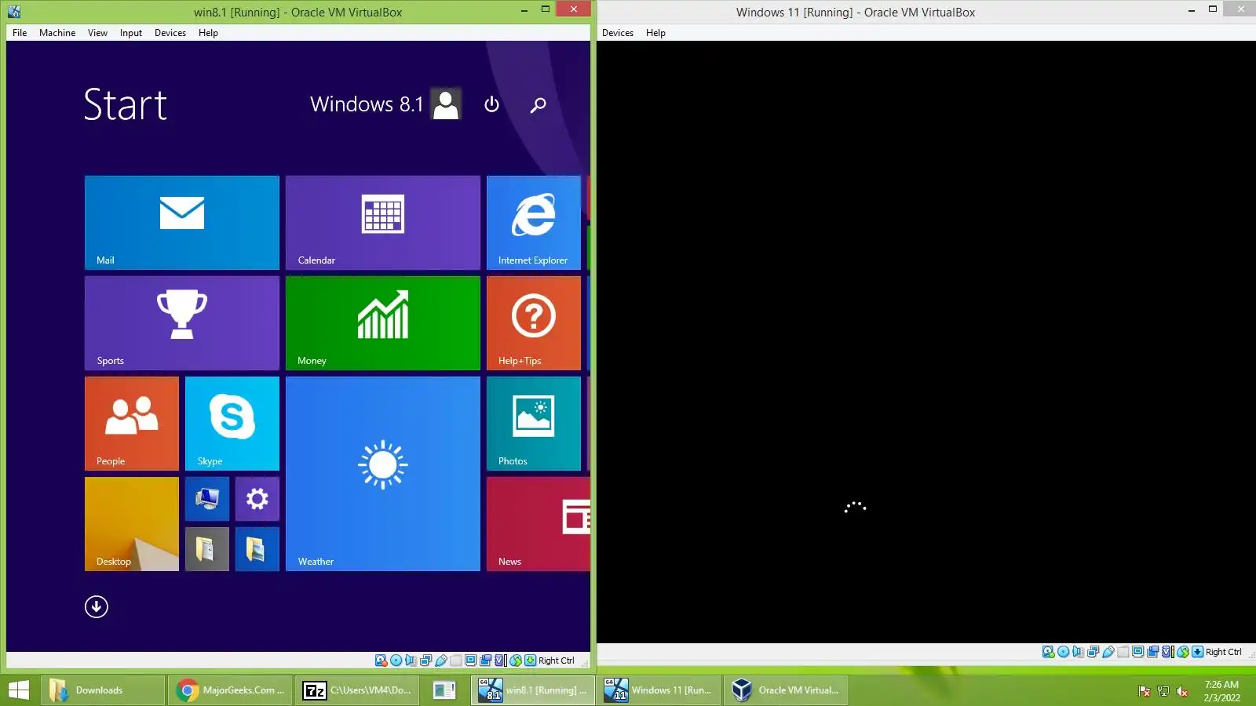The image size is (1256, 706).
Task: Switch to Windows 11 VM taskbar button
Action: [659, 690]
